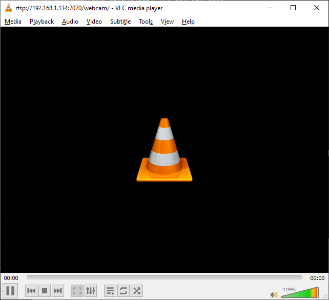The height and width of the screenshot is (300, 329).
Task: Close the VLC media player window
Action: 317,8
